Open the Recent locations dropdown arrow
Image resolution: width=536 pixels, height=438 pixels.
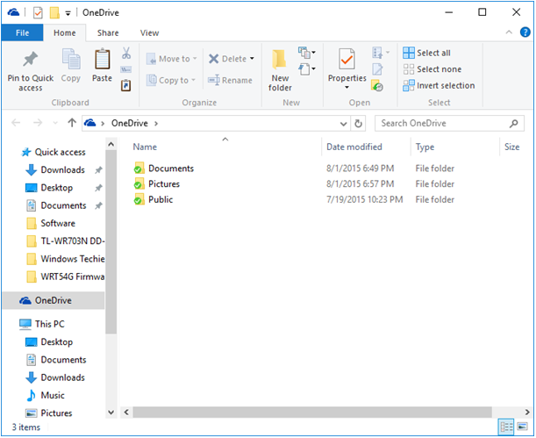coord(55,123)
